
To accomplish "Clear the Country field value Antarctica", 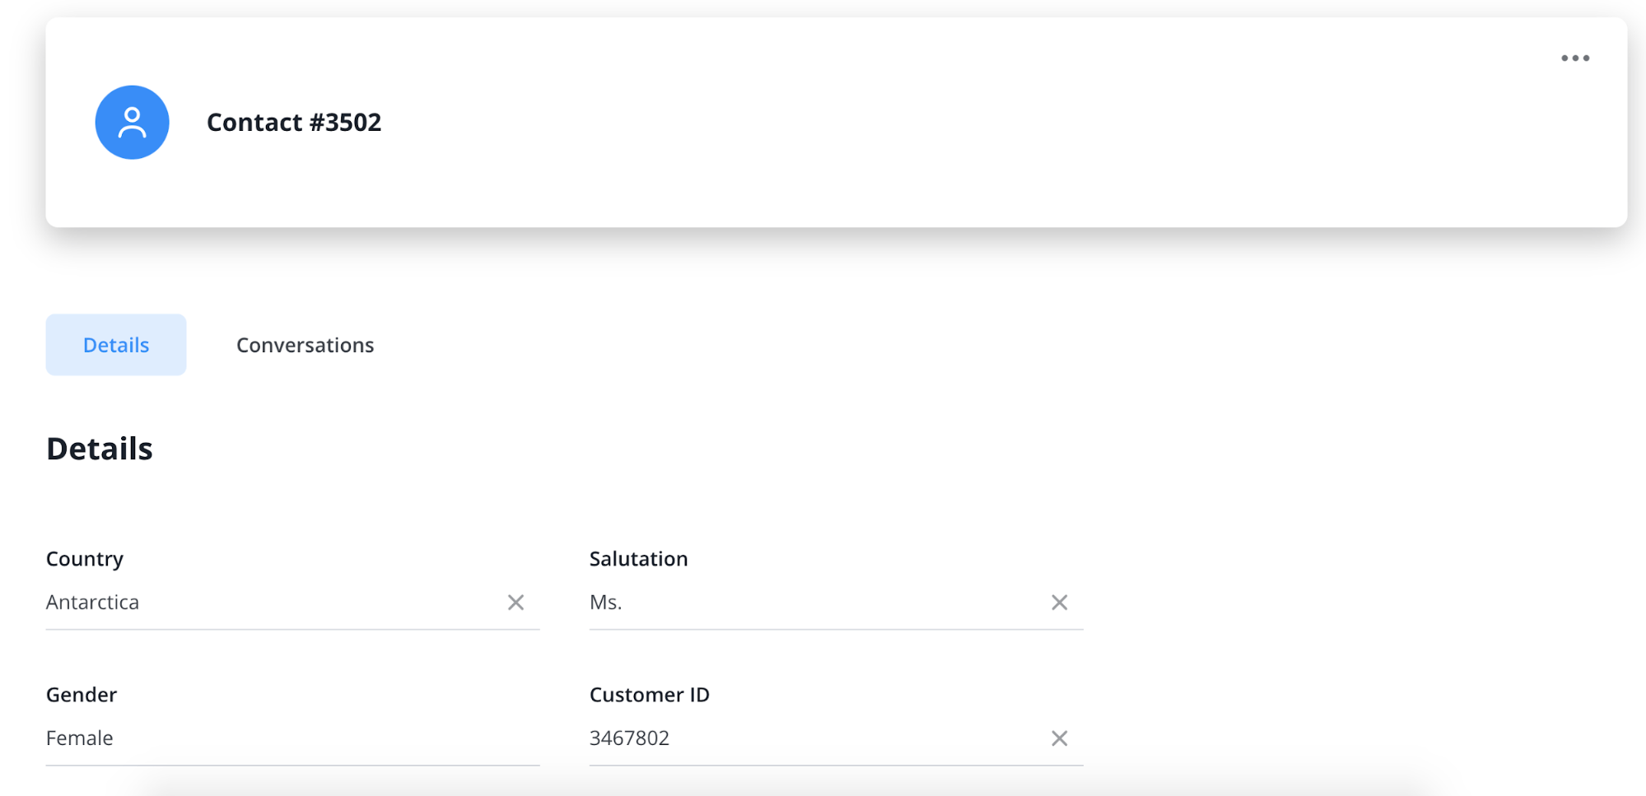I will (515, 602).
